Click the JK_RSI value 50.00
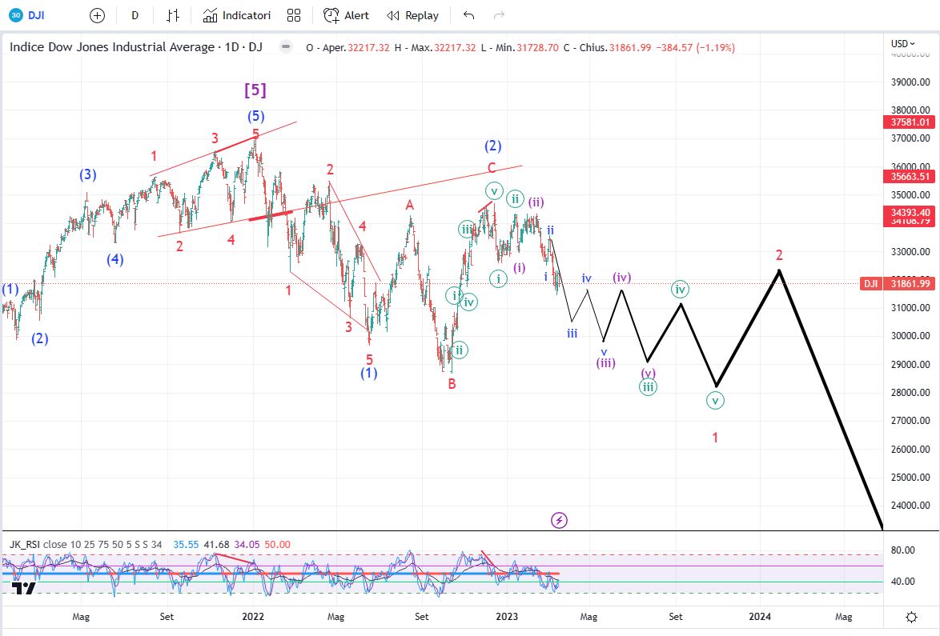 click(278, 544)
